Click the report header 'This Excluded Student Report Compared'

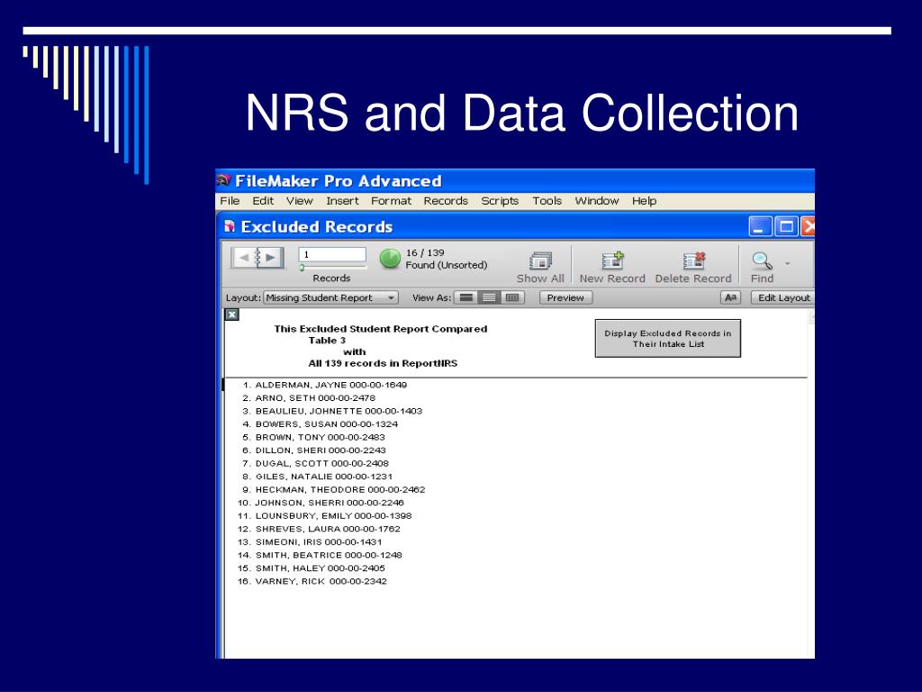point(381,329)
